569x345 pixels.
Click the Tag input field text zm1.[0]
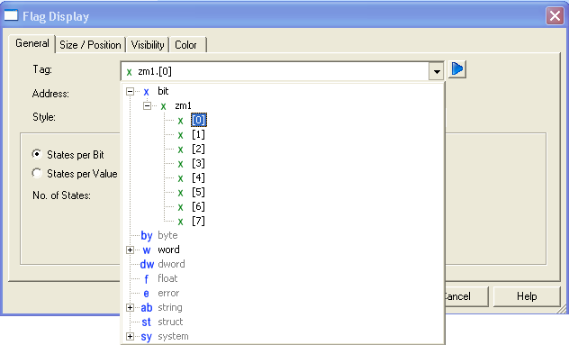click(x=155, y=71)
